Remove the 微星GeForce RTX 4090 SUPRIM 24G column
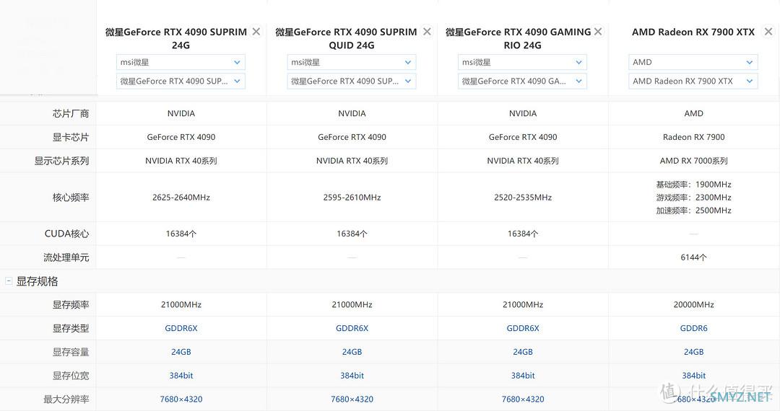This screenshot has height=411, width=780. tap(256, 32)
